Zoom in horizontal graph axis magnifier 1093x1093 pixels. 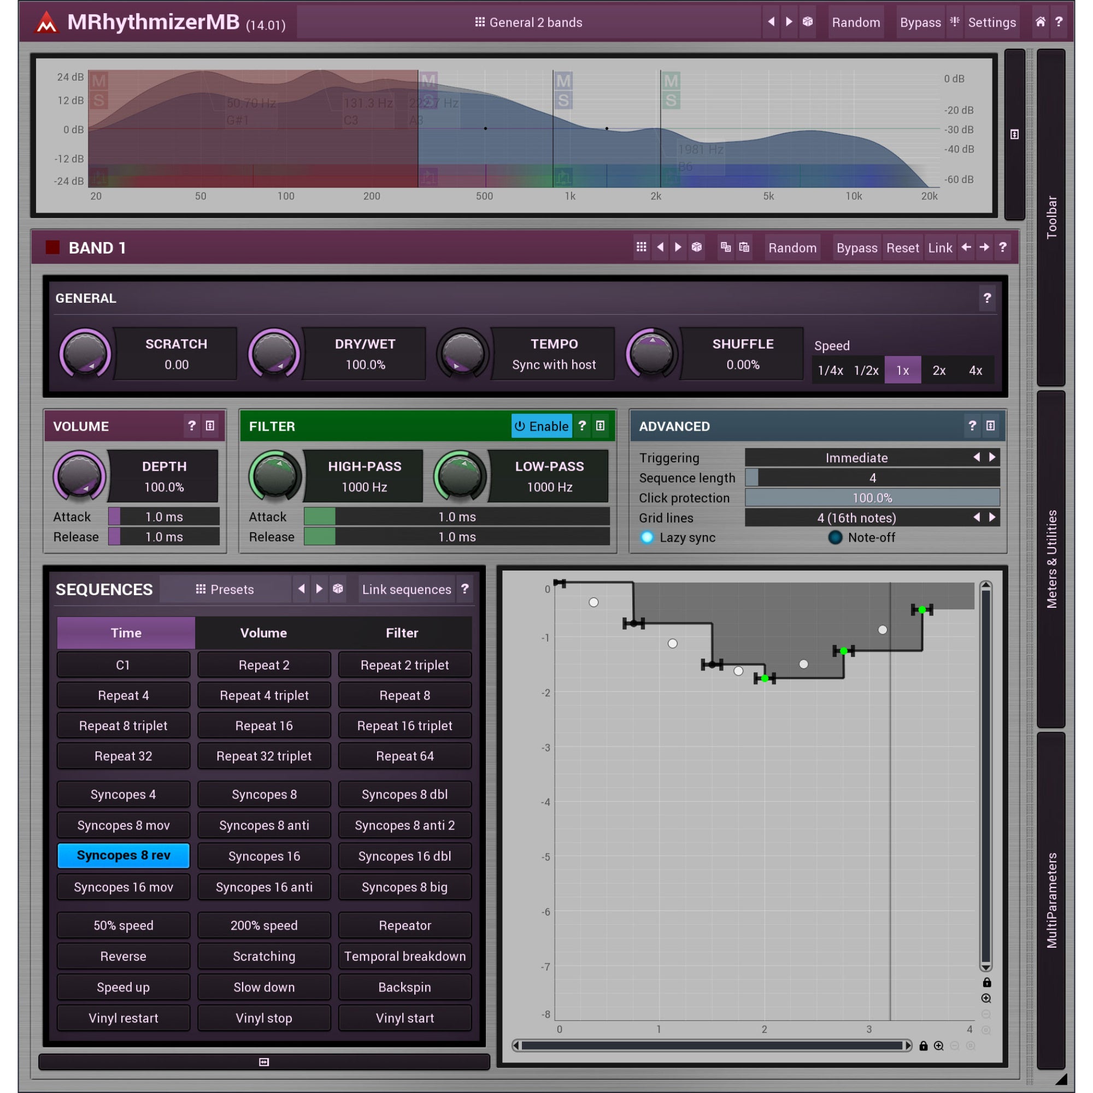938,1045
